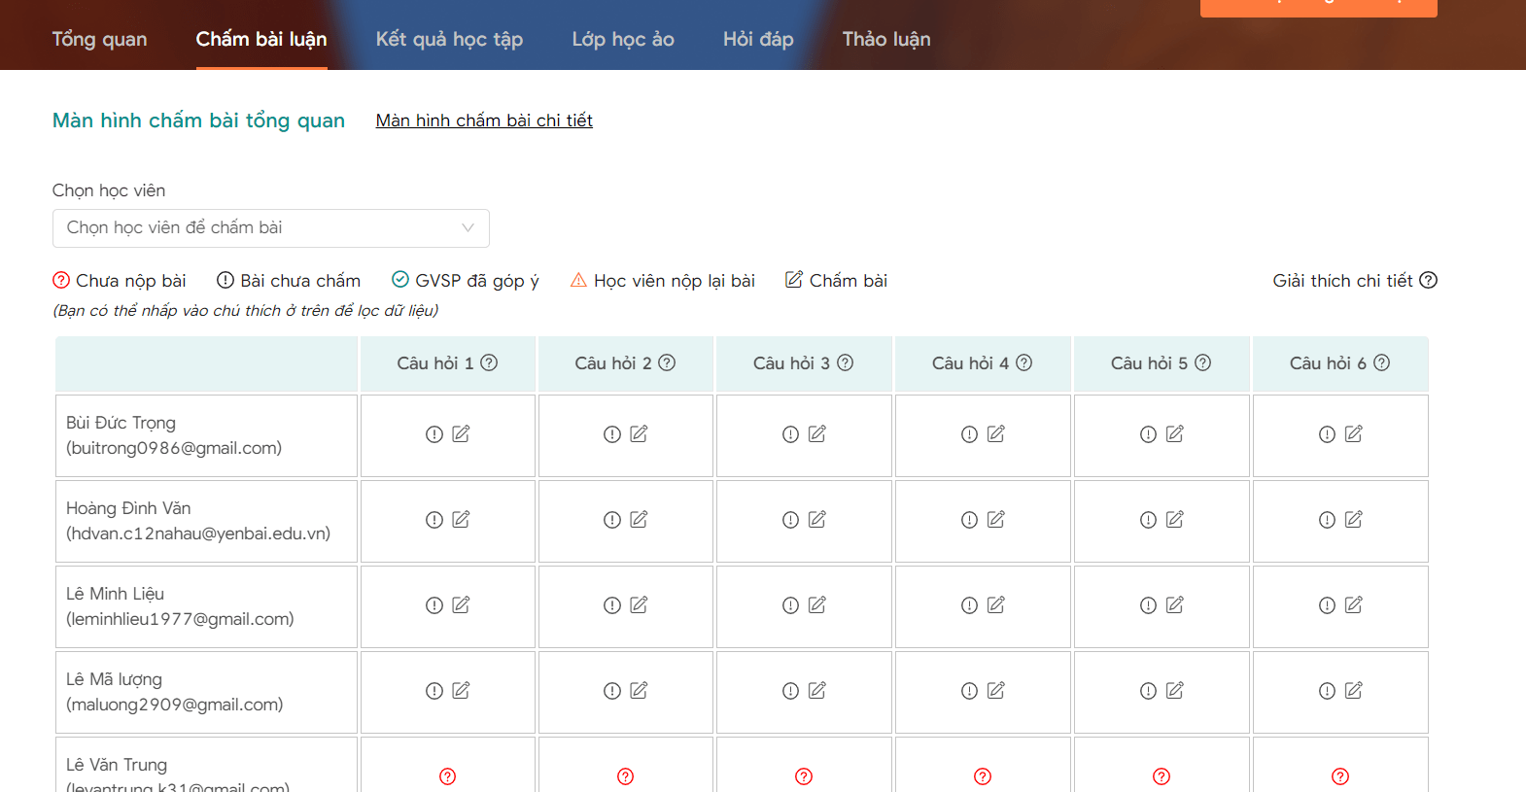The image size is (1526, 792).
Task: Click grade icon for Bùi Đức Trọng question 1
Action: pos(461,434)
